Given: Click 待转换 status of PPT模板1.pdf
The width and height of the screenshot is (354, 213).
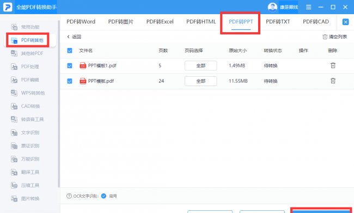Looking at the screenshot, I should pos(271,66).
